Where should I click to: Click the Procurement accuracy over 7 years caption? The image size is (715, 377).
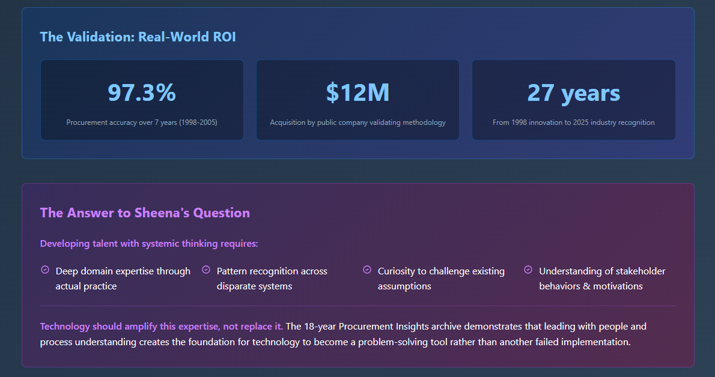tap(142, 122)
